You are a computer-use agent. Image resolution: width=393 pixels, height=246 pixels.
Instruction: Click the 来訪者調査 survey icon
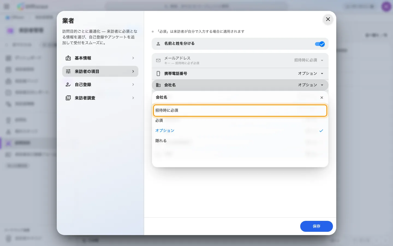point(68,98)
